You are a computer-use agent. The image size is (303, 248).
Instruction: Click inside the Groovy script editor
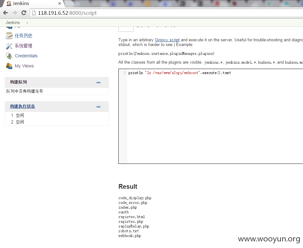point(215,116)
